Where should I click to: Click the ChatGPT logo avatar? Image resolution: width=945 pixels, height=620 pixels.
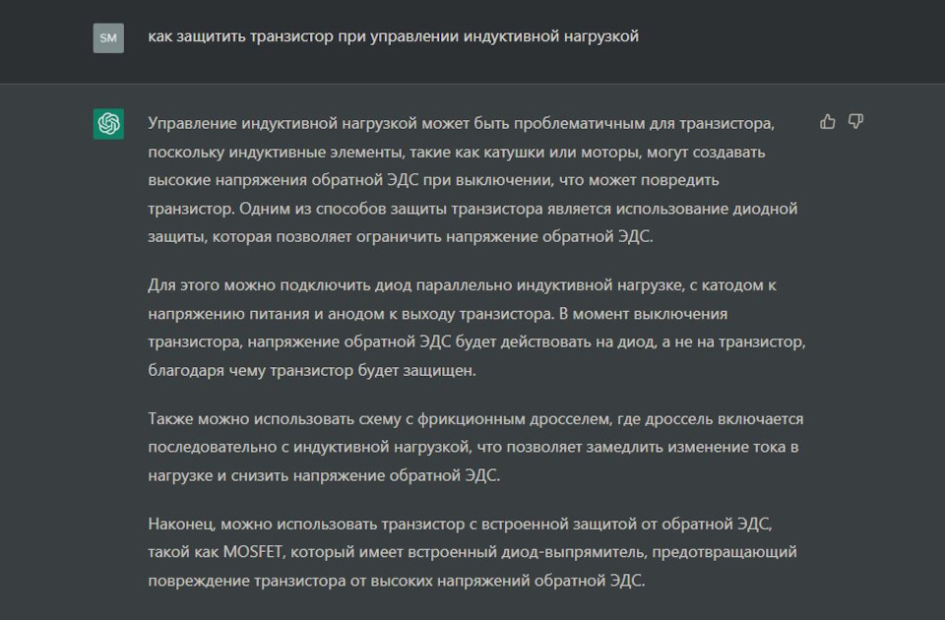pos(108,124)
